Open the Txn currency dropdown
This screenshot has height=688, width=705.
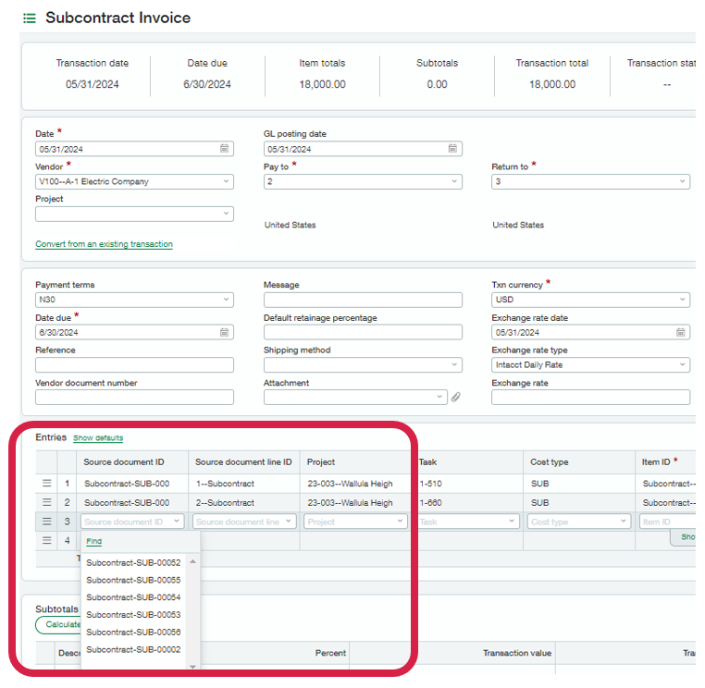click(x=683, y=300)
